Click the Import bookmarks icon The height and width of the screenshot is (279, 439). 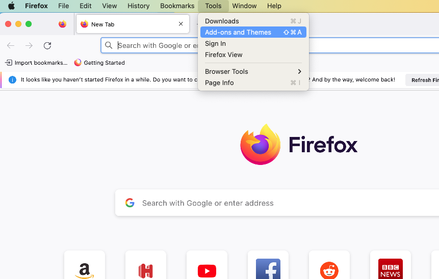point(9,63)
